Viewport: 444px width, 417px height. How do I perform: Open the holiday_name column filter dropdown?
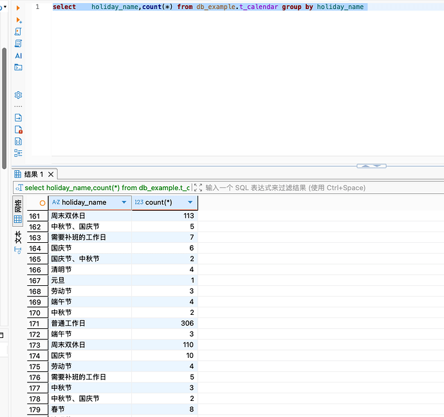point(124,202)
